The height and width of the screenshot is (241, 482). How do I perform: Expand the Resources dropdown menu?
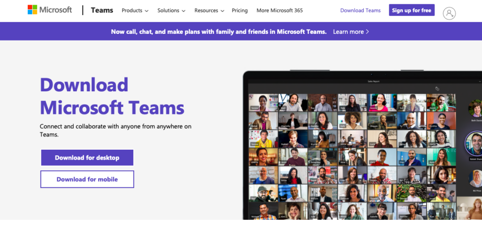pos(209,10)
